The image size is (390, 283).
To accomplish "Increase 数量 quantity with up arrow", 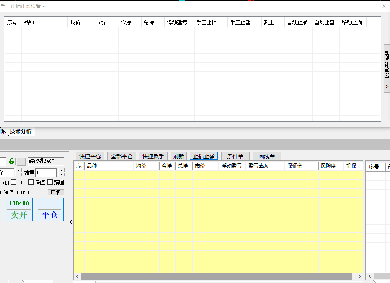I will click(x=62, y=171).
